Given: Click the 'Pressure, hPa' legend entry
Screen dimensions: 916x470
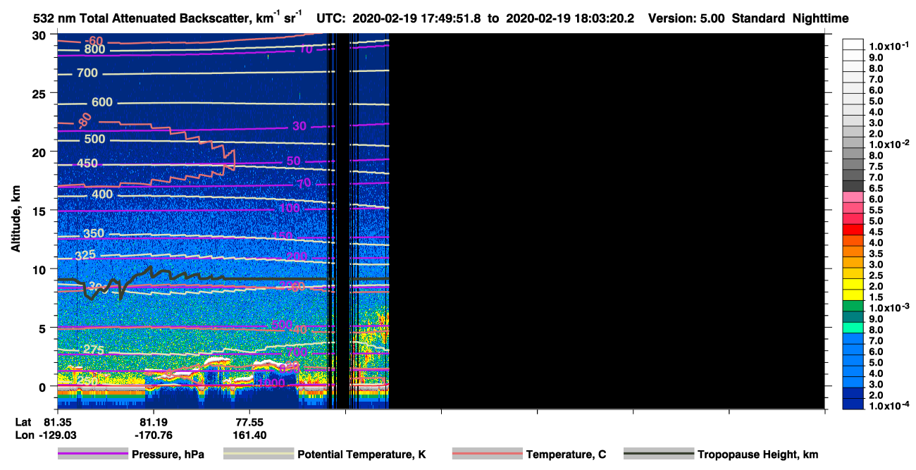Looking at the screenshot, I should tap(168, 454).
